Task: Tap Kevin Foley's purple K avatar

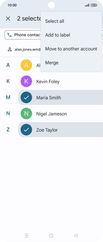Action: click(26, 81)
